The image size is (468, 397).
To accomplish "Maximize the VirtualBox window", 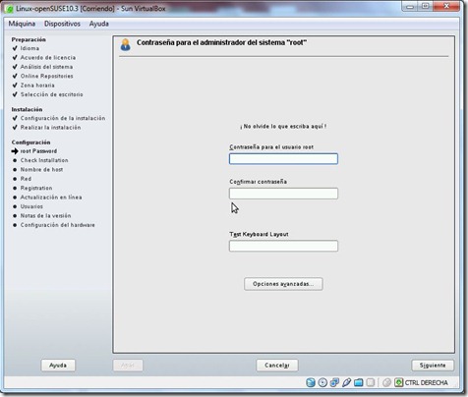I will point(425,6).
